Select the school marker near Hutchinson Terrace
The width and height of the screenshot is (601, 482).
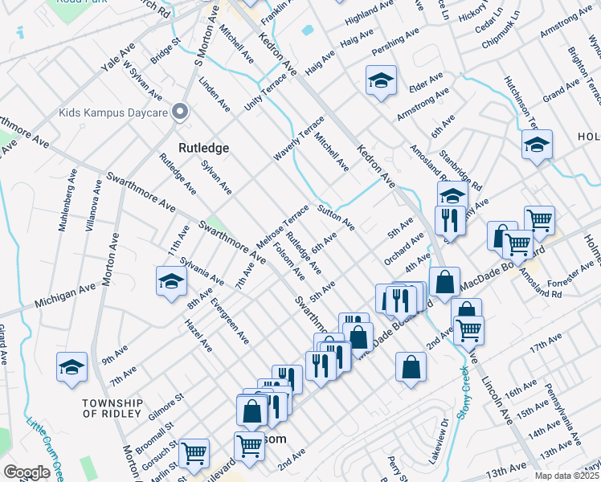[537, 147]
